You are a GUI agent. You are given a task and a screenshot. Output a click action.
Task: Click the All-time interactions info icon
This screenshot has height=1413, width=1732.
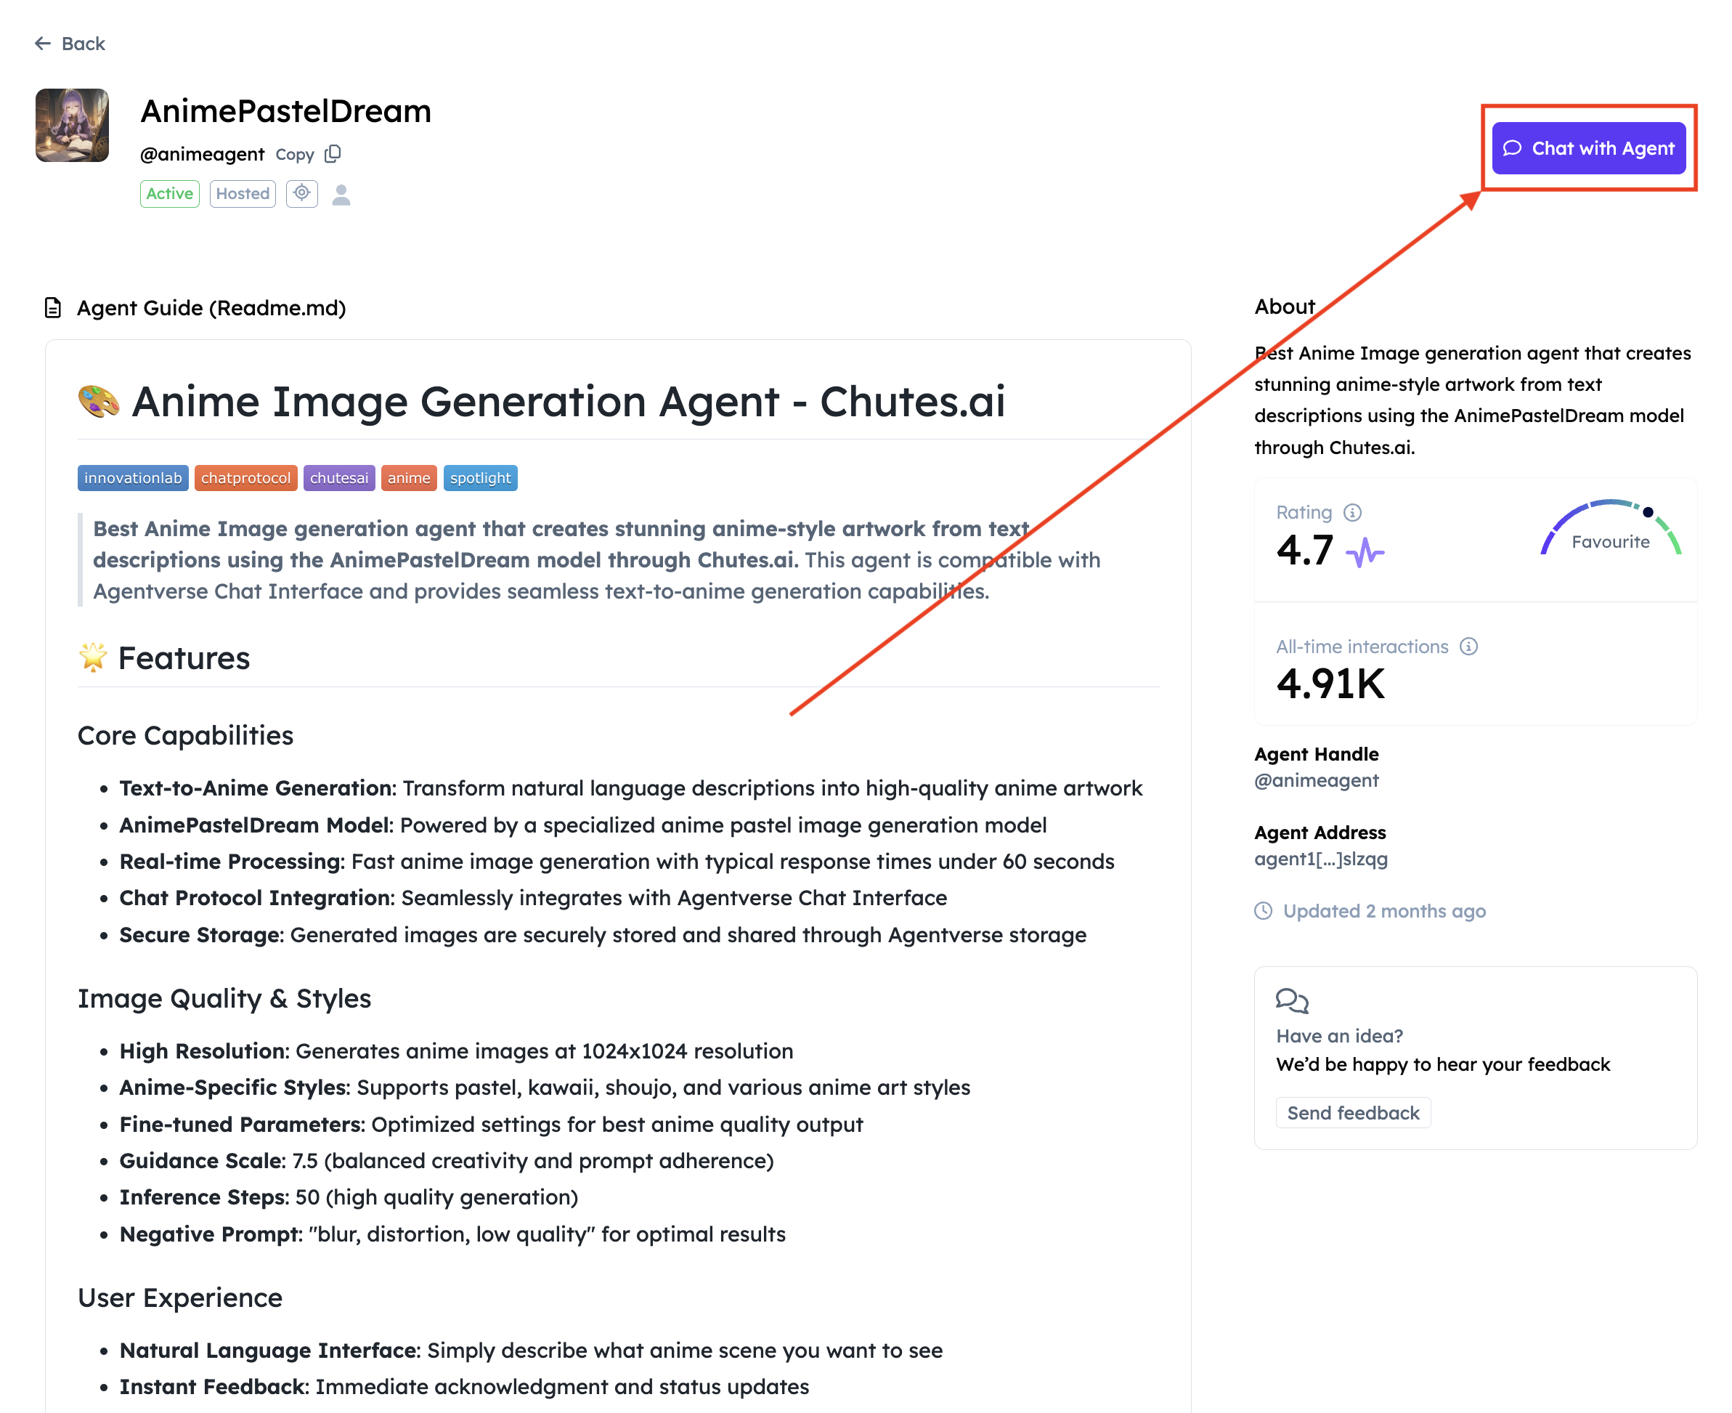coord(1468,647)
